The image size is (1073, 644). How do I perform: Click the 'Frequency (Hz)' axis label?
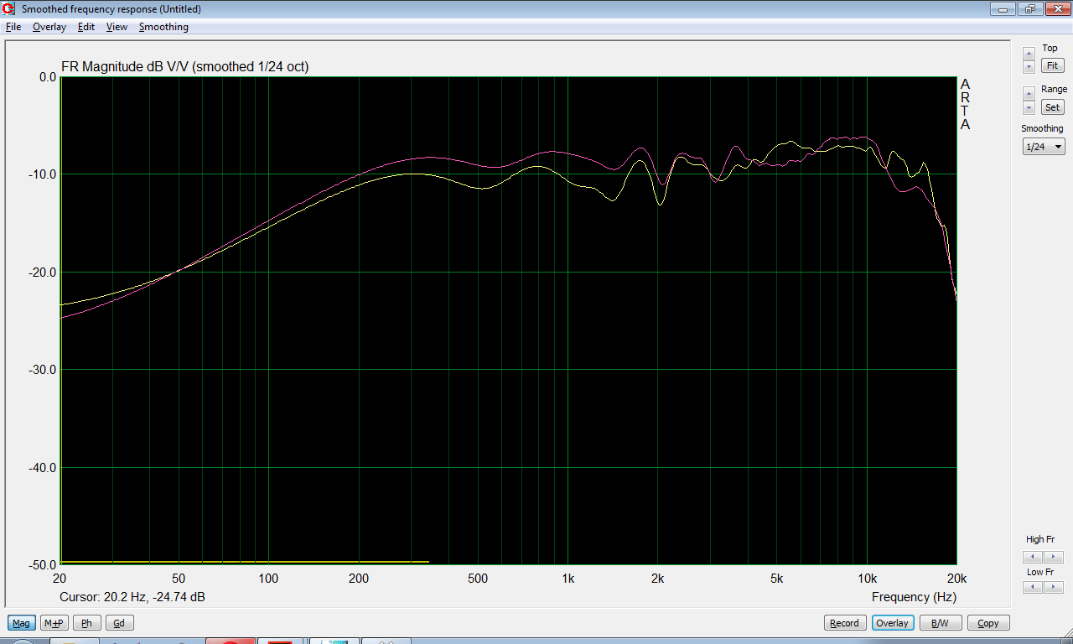point(914,597)
